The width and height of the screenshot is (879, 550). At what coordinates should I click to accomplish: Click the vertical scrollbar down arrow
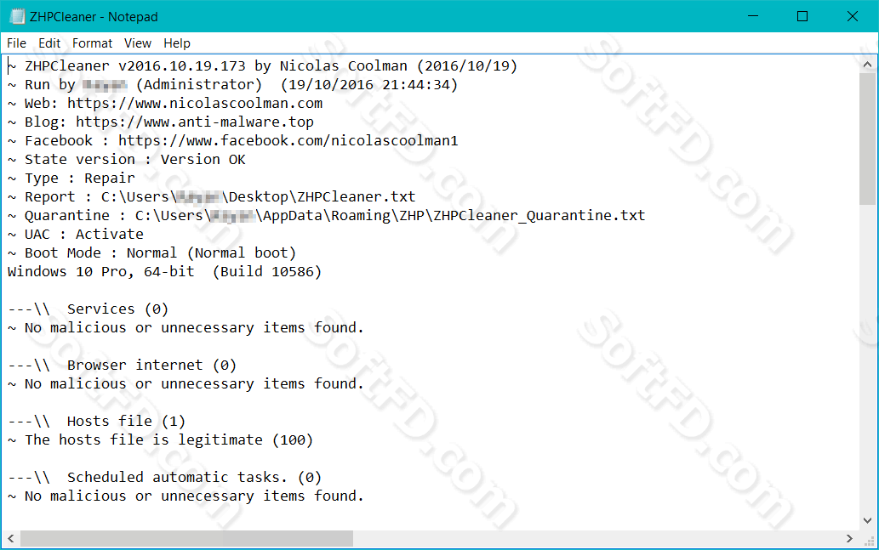point(868,520)
